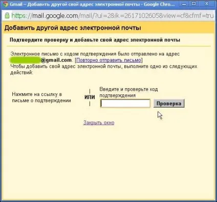Minimize the Gmail popup window
Viewport: 217px width, 202px height.
(184, 4)
